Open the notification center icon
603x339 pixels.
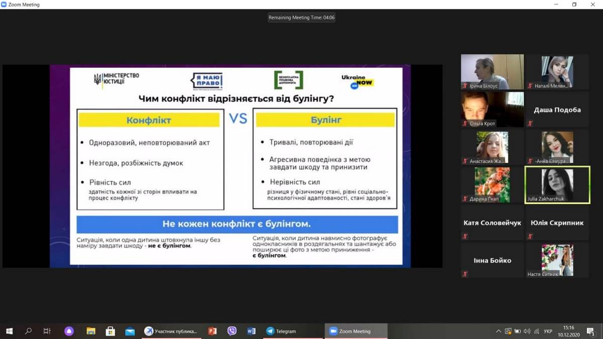591,331
